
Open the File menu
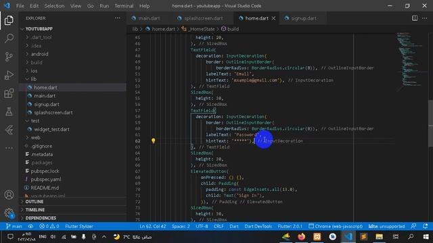pyautogui.click(x=20, y=6)
